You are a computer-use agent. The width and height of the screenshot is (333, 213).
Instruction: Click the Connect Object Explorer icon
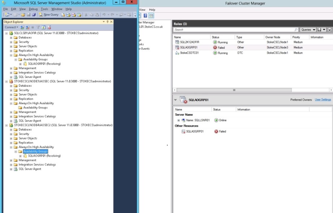[22, 27]
